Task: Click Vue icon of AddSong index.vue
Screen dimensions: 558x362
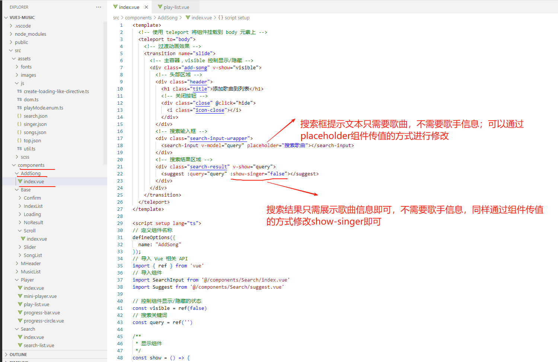Action: coord(20,181)
